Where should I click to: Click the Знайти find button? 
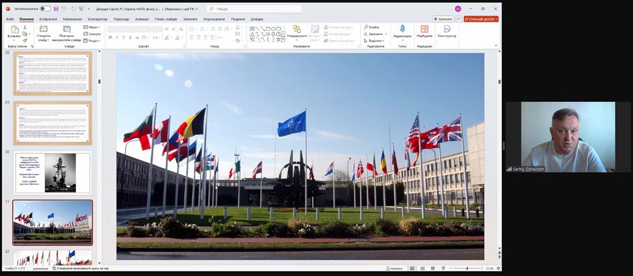[371, 27]
